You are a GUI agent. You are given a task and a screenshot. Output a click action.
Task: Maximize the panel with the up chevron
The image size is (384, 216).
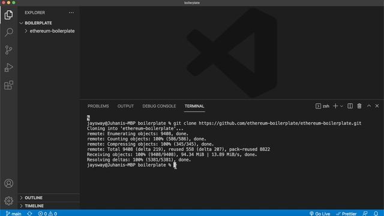tap(369, 106)
